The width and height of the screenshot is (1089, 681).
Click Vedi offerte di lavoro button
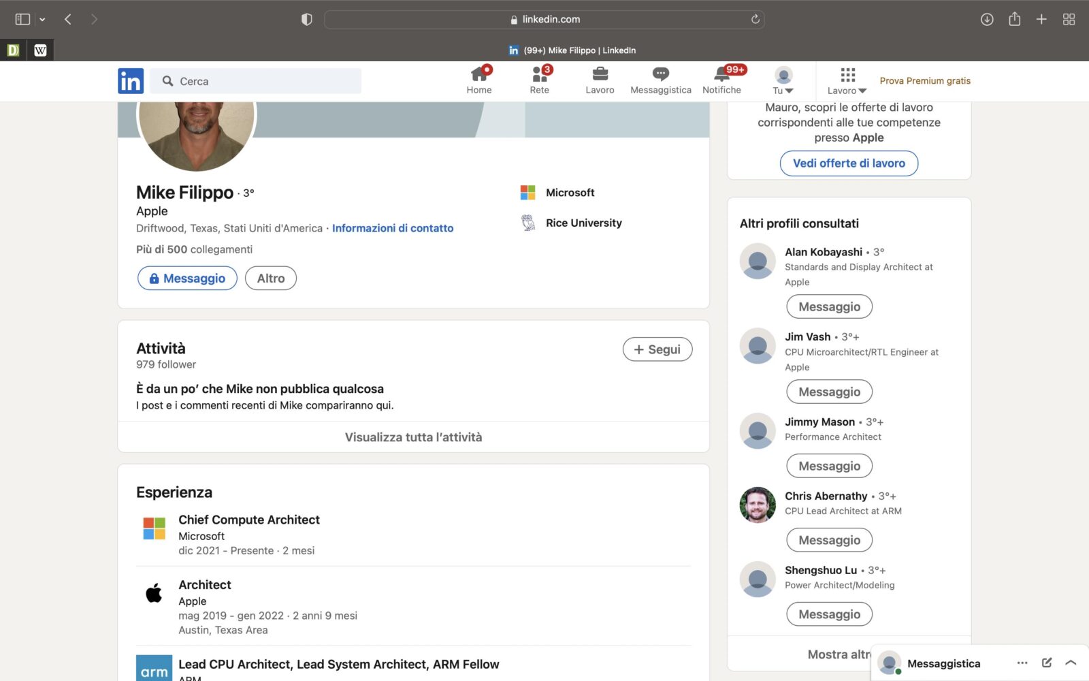pyautogui.click(x=849, y=163)
